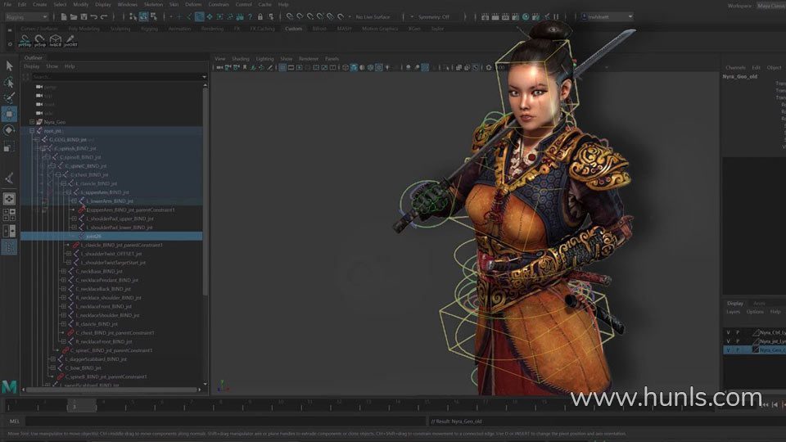Click the Redo arrow icon
Viewport: 786px width, 442px height.
coord(104,17)
